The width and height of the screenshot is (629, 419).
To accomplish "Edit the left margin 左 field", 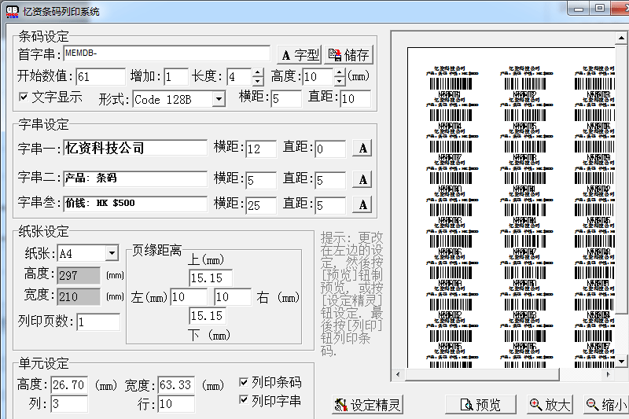I will pyautogui.click(x=189, y=297).
